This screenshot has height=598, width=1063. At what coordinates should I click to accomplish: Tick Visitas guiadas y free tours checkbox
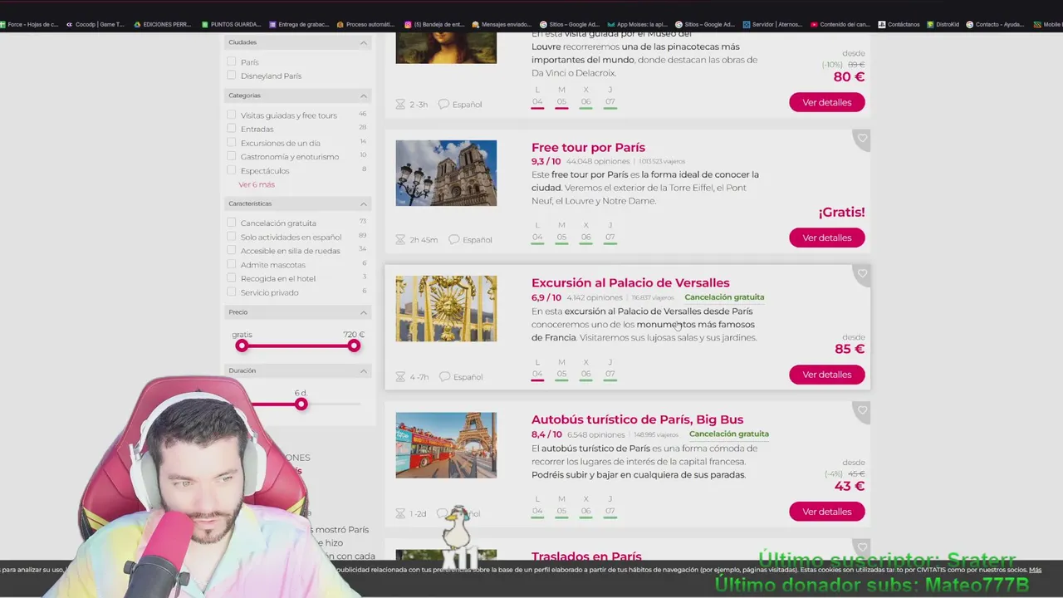(232, 115)
